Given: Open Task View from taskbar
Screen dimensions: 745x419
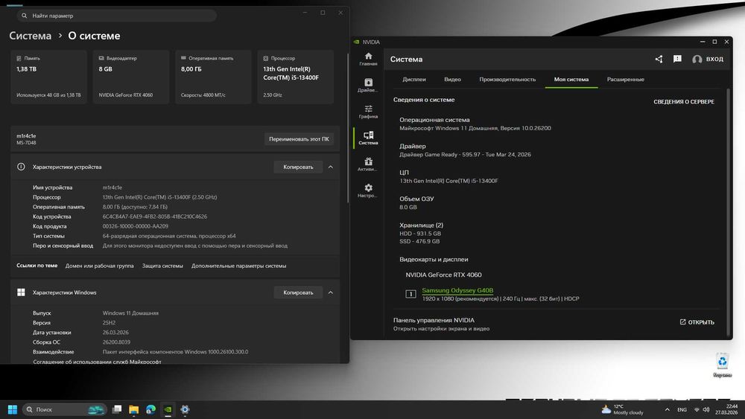Looking at the screenshot, I should coord(117,409).
